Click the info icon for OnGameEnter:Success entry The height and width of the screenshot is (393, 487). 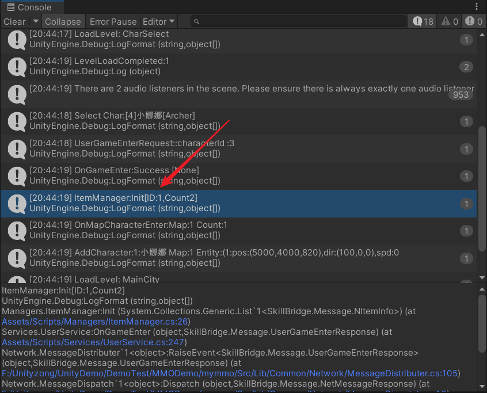click(16, 176)
